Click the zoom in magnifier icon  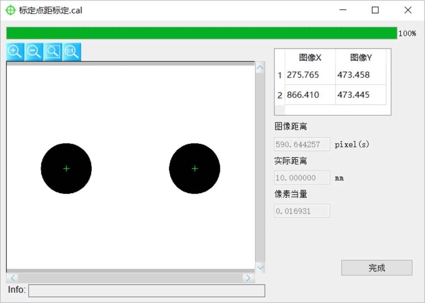[x=15, y=52]
